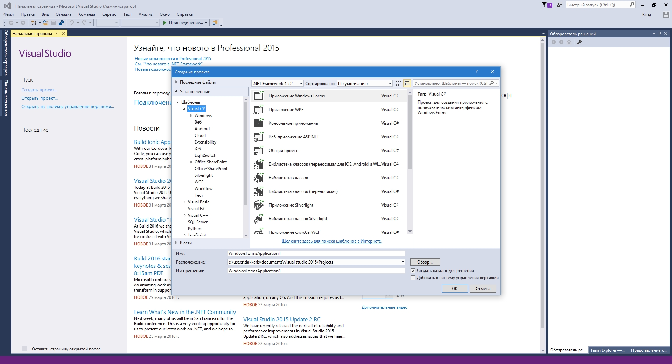Click the Undo toolbar icon
672x364 pixels.
coord(72,23)
